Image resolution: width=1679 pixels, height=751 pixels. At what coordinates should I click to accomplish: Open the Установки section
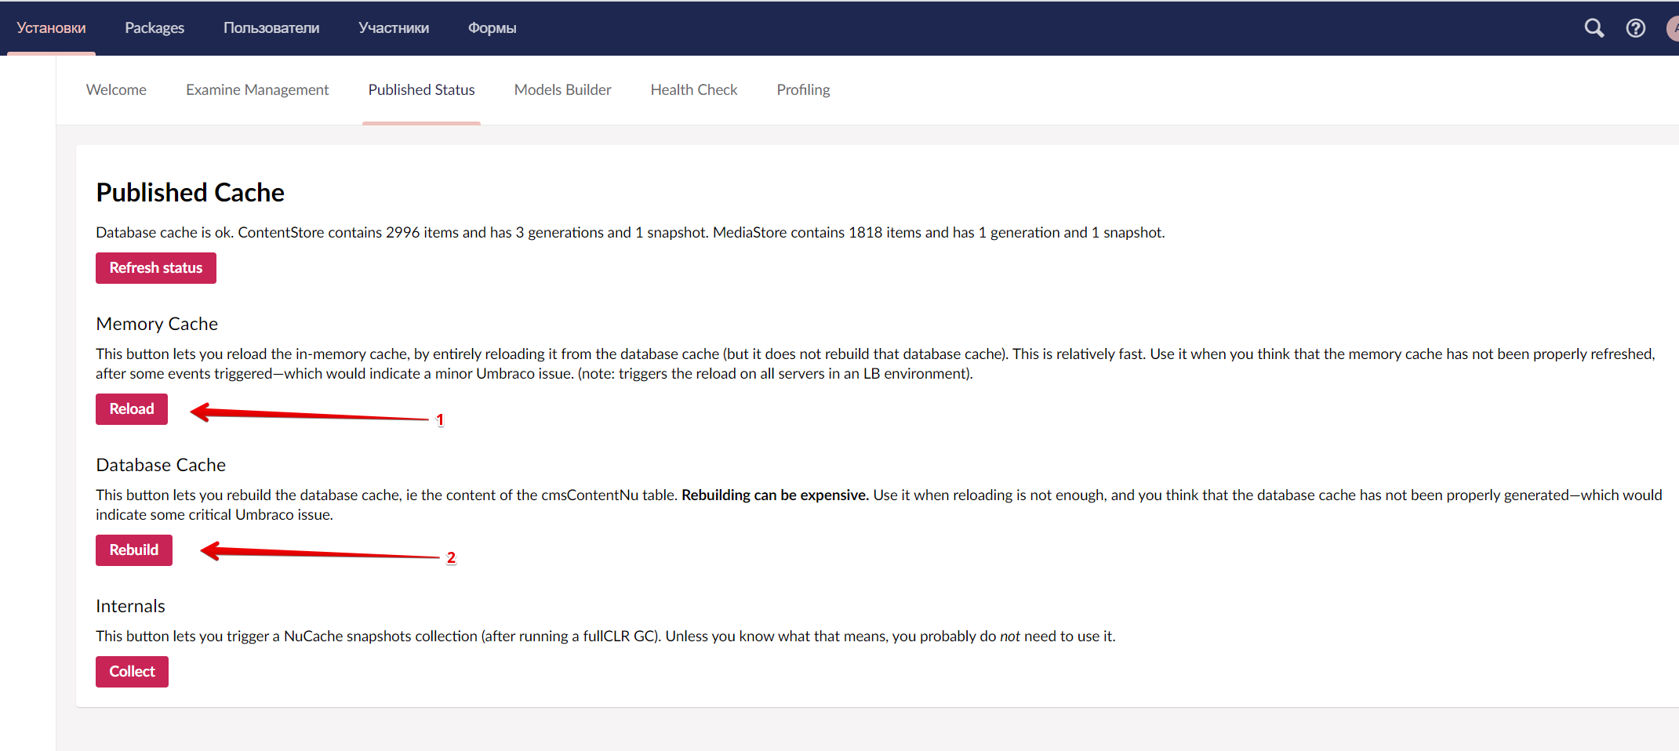[x=50, y=27]
